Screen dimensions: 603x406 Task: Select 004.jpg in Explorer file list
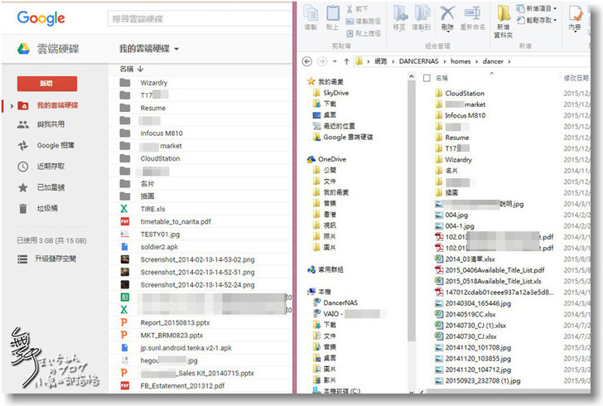pos(456,215)
